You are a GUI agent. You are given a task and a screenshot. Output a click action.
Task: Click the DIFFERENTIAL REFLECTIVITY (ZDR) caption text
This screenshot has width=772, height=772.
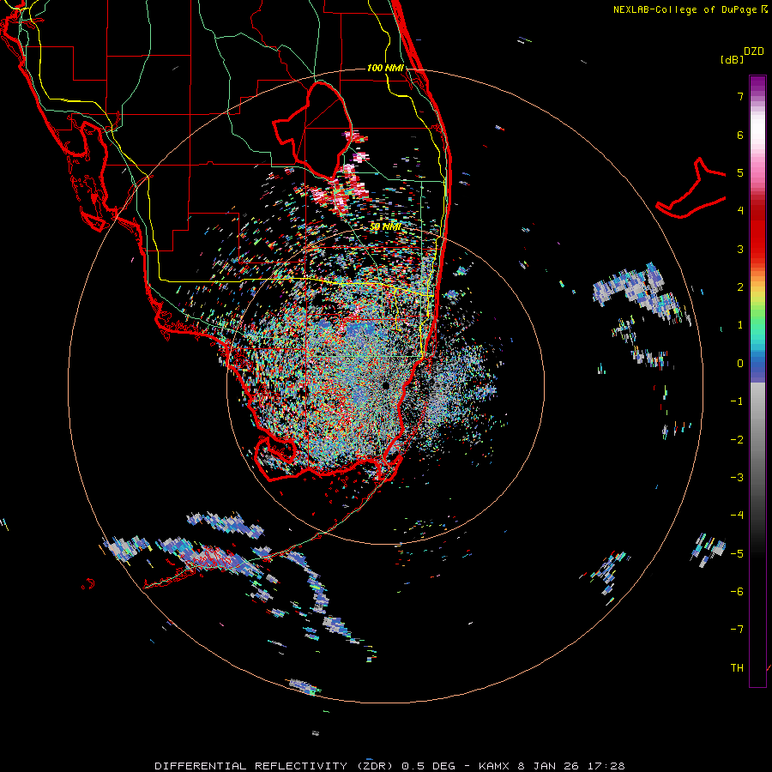[x=275, y=766]
